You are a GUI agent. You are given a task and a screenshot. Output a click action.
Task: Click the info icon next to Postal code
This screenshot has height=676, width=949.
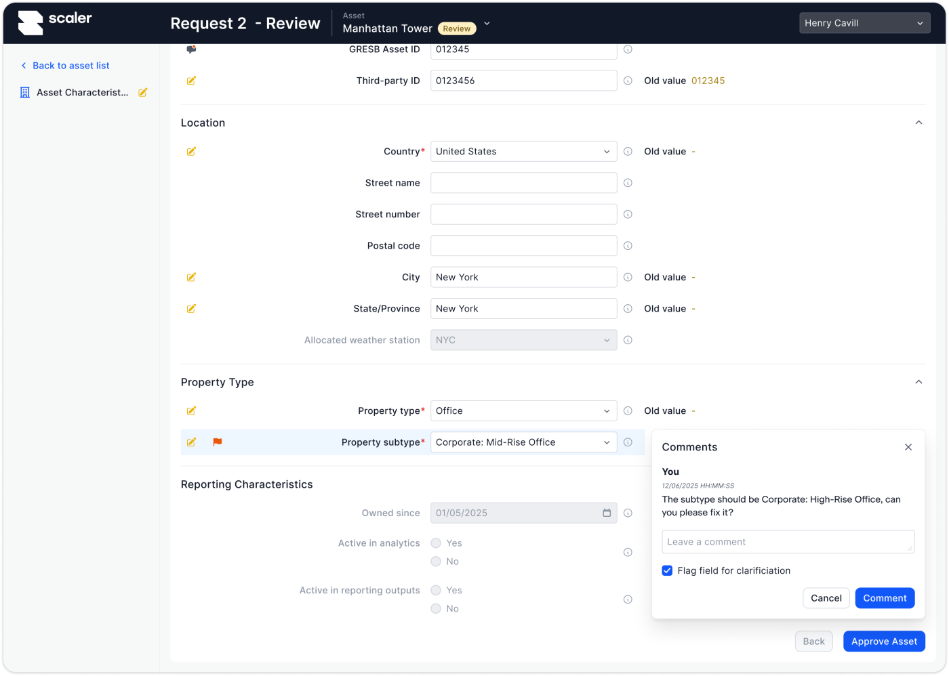click(x=628, y=246)
